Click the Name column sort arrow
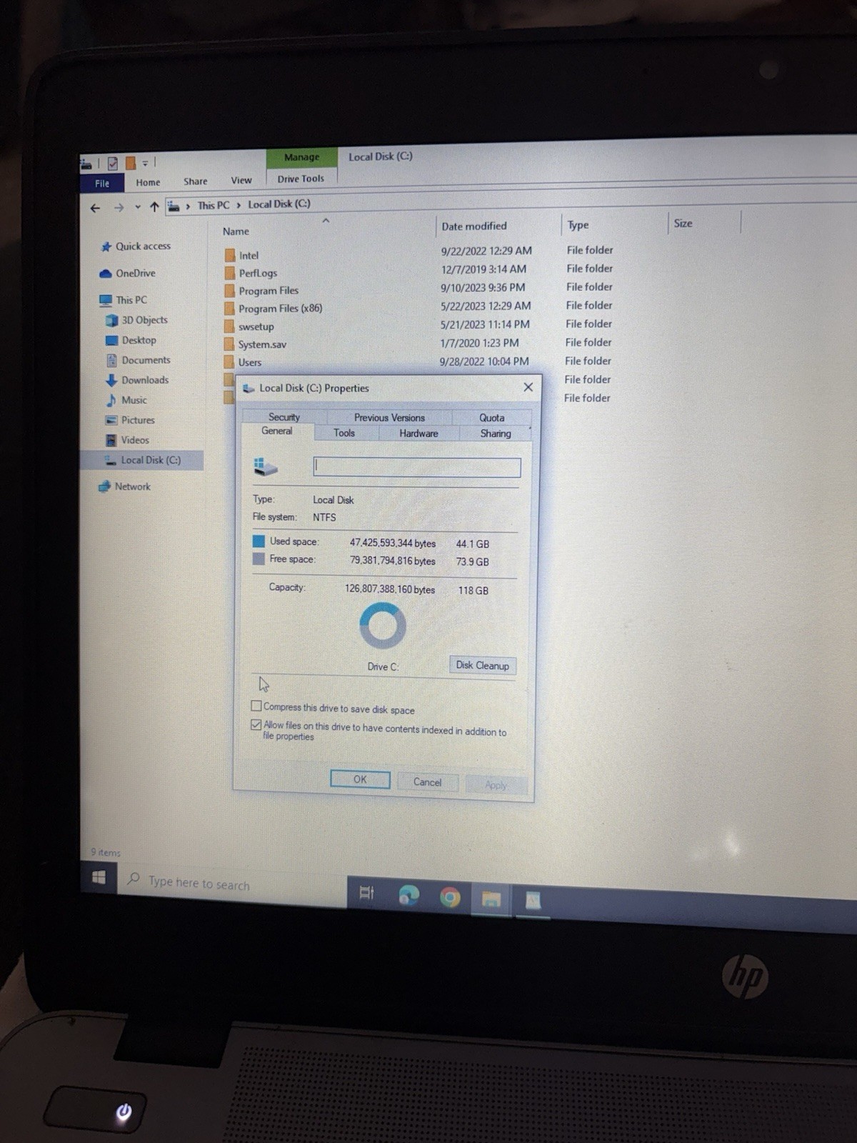 coord(326,221)
